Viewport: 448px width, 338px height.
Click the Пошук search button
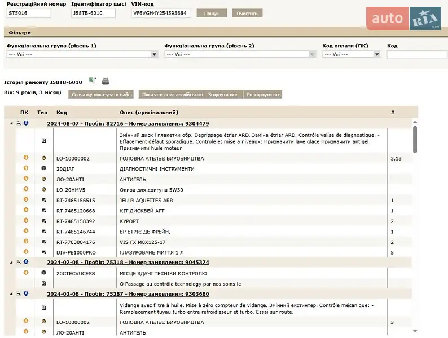[x=212, y=13]
